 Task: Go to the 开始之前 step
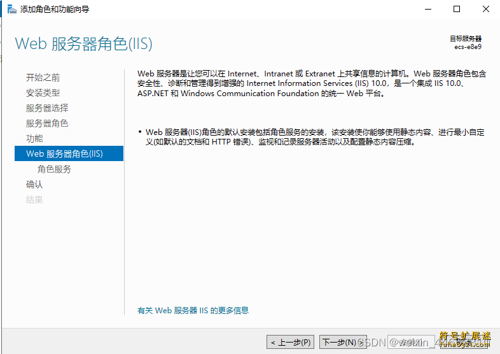[x=43, y=78]
